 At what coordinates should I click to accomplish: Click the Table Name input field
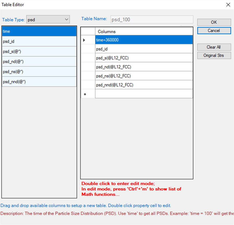coord(152,20)
